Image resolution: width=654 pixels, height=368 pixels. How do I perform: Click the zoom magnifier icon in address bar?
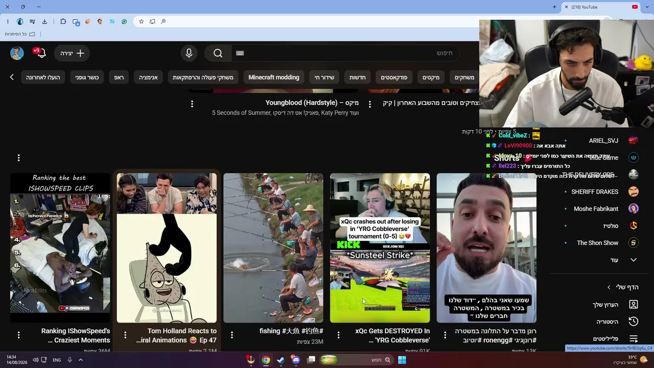tap(163, 21)
